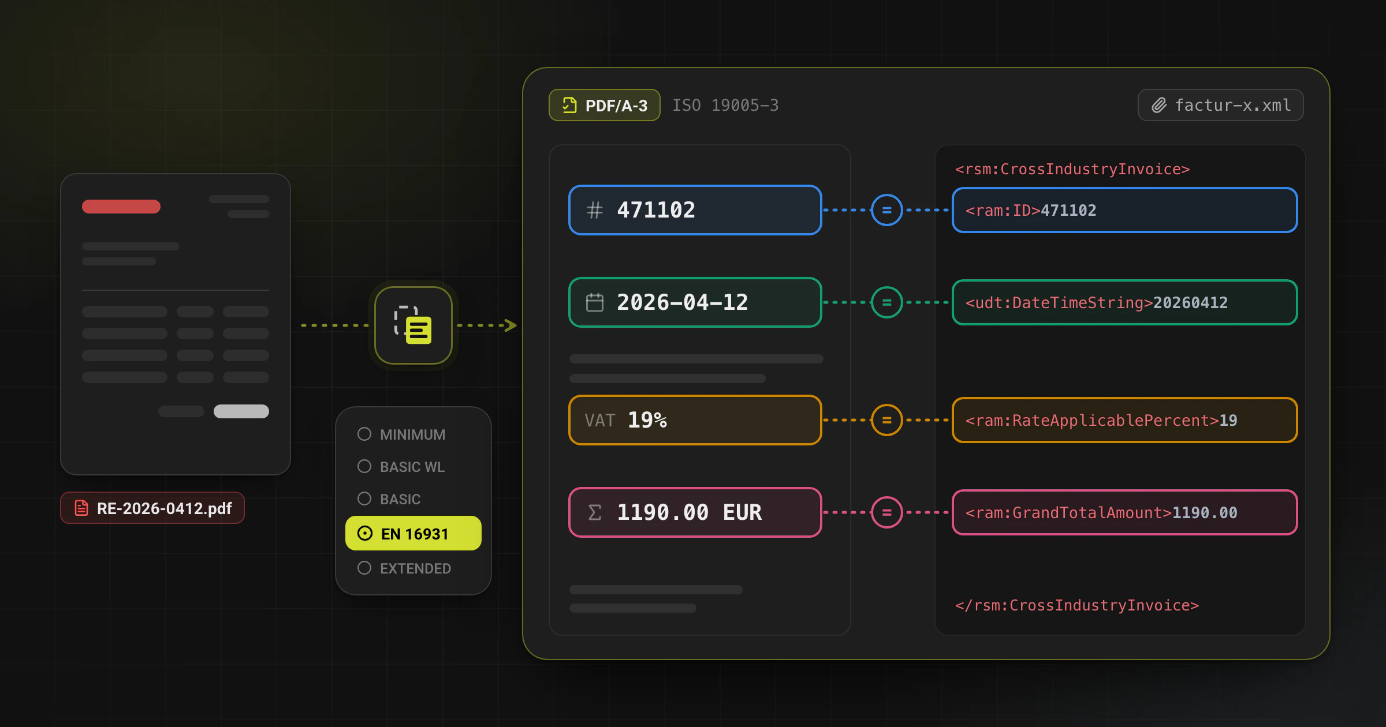Image resolution: width=1386 pixels, height=727 pixels.
Task: Click the pink equals circle connector
Action: pyautogui.click(x=887, y=512)
